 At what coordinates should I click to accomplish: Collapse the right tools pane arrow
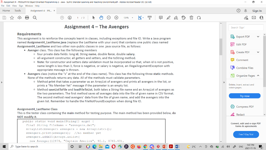click(x=224, y=82)
